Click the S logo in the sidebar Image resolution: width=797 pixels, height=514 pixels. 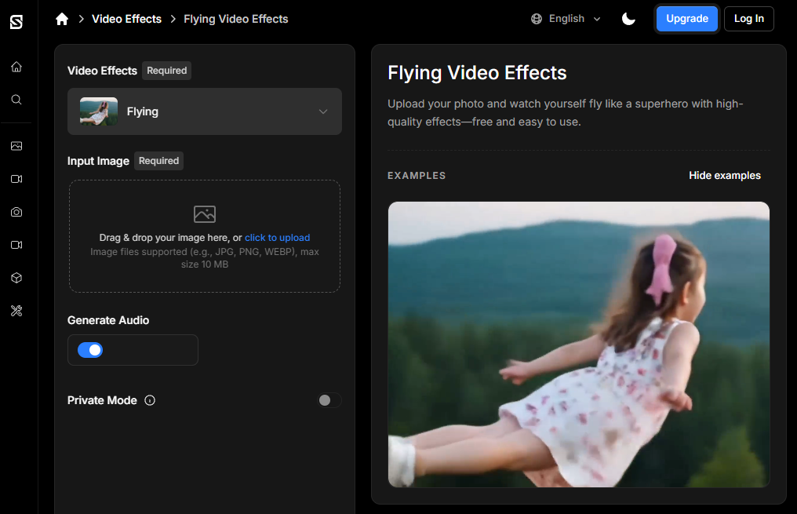16,22
